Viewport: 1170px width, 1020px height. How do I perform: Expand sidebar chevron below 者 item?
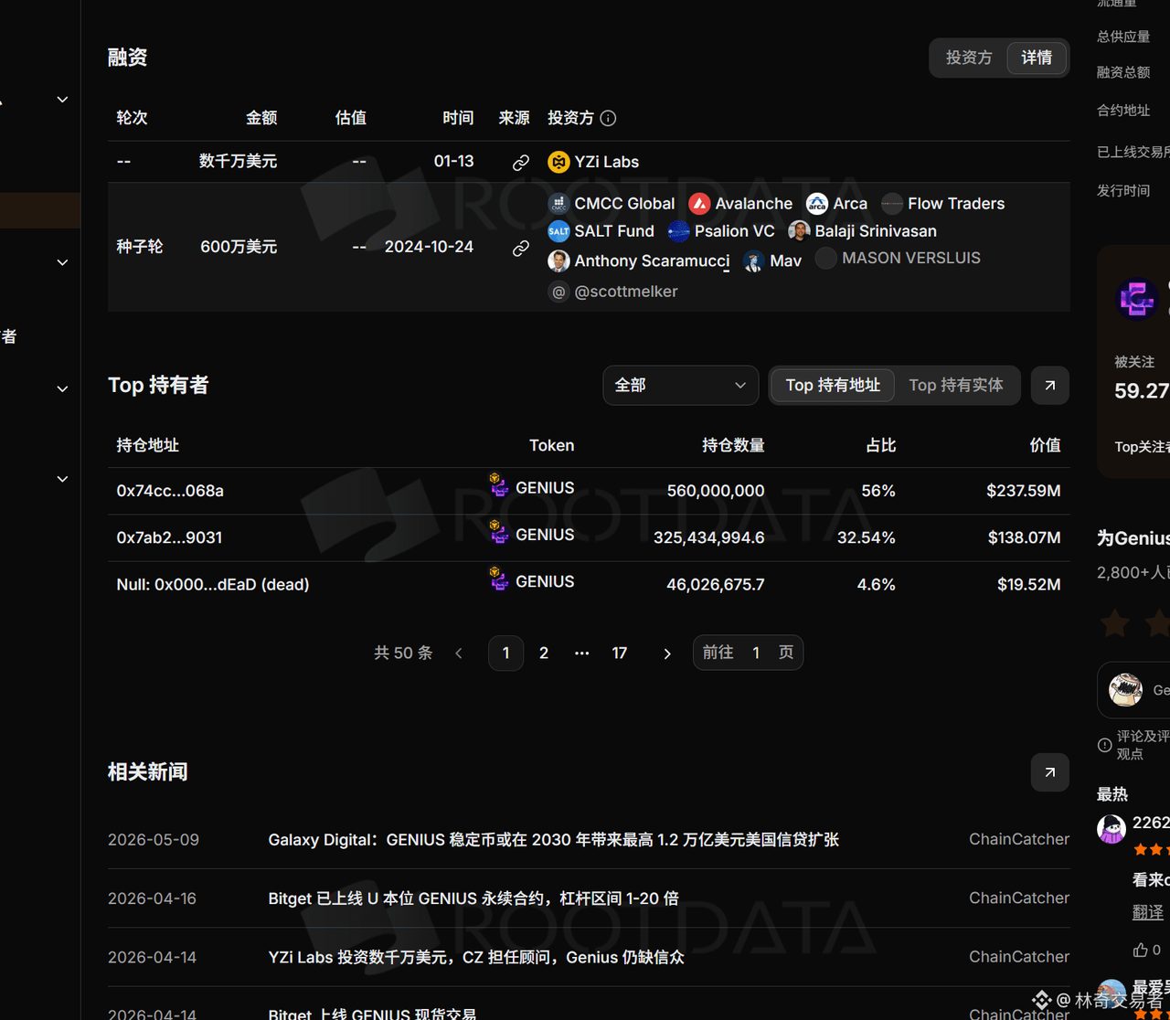click(62, 388)
